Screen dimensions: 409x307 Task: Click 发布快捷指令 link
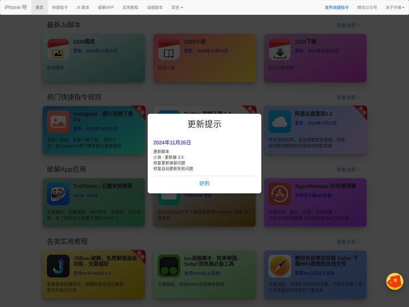336,7
